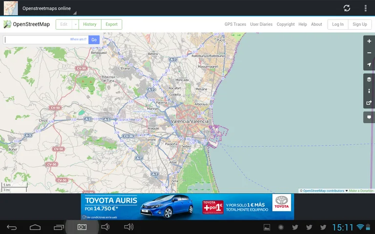Tap the 15:11 clock in status bar

point(343,227)
